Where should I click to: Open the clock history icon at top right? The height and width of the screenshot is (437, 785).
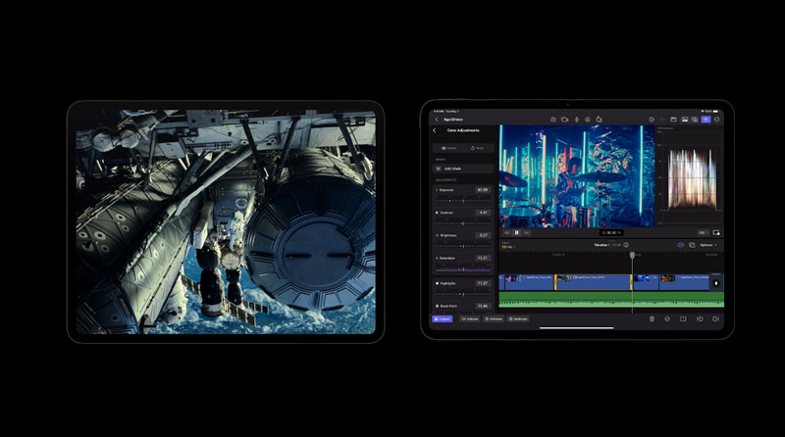pos(652,120)
